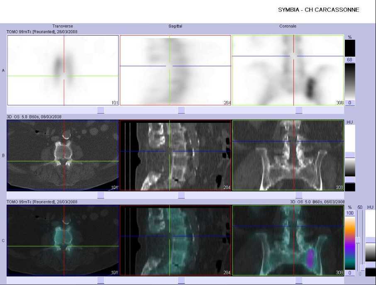This screenshot has height=285, width=376.
Task: Click the upper level value 68 on row A scale
Action: [349, 60]
